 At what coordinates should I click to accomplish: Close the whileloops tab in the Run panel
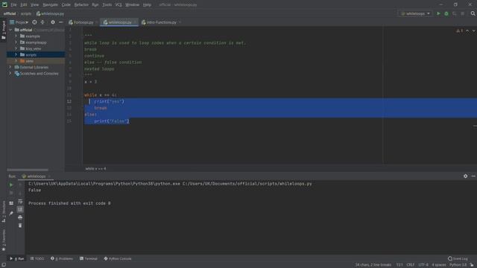(48, 176)
